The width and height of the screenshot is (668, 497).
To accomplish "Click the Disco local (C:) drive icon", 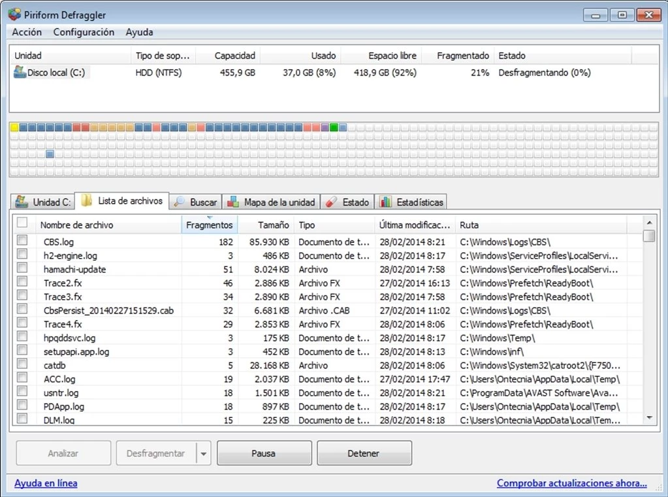I will pyautogui.click(x=20, y=72).
